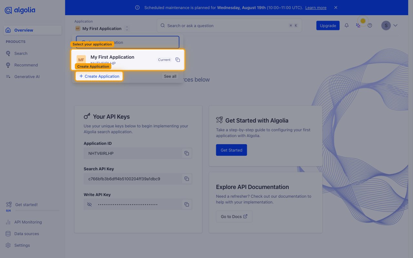
Task: Click Create Application
Action: (x=99, y=76)
